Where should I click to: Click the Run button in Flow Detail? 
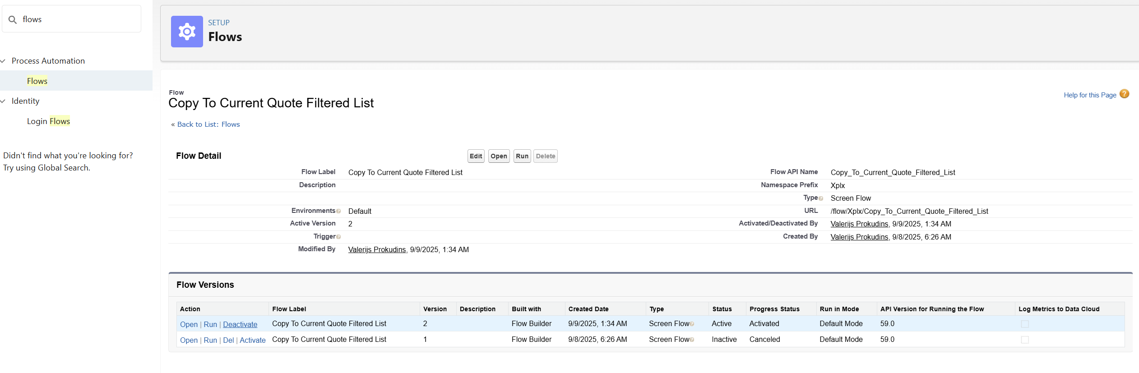coord(522,156)
